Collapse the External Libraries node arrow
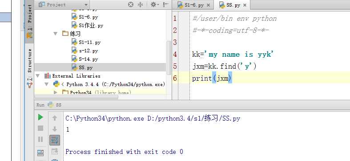Screen dimensions: 350x161 coord(37,76)
